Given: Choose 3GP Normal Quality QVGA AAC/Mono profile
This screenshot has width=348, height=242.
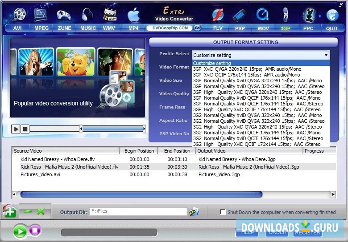Looking at the screenshot, I should click(x=261, y=81).
